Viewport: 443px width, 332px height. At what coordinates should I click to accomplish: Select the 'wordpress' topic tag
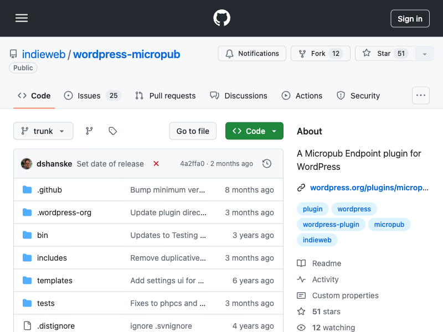click(354, 209)
